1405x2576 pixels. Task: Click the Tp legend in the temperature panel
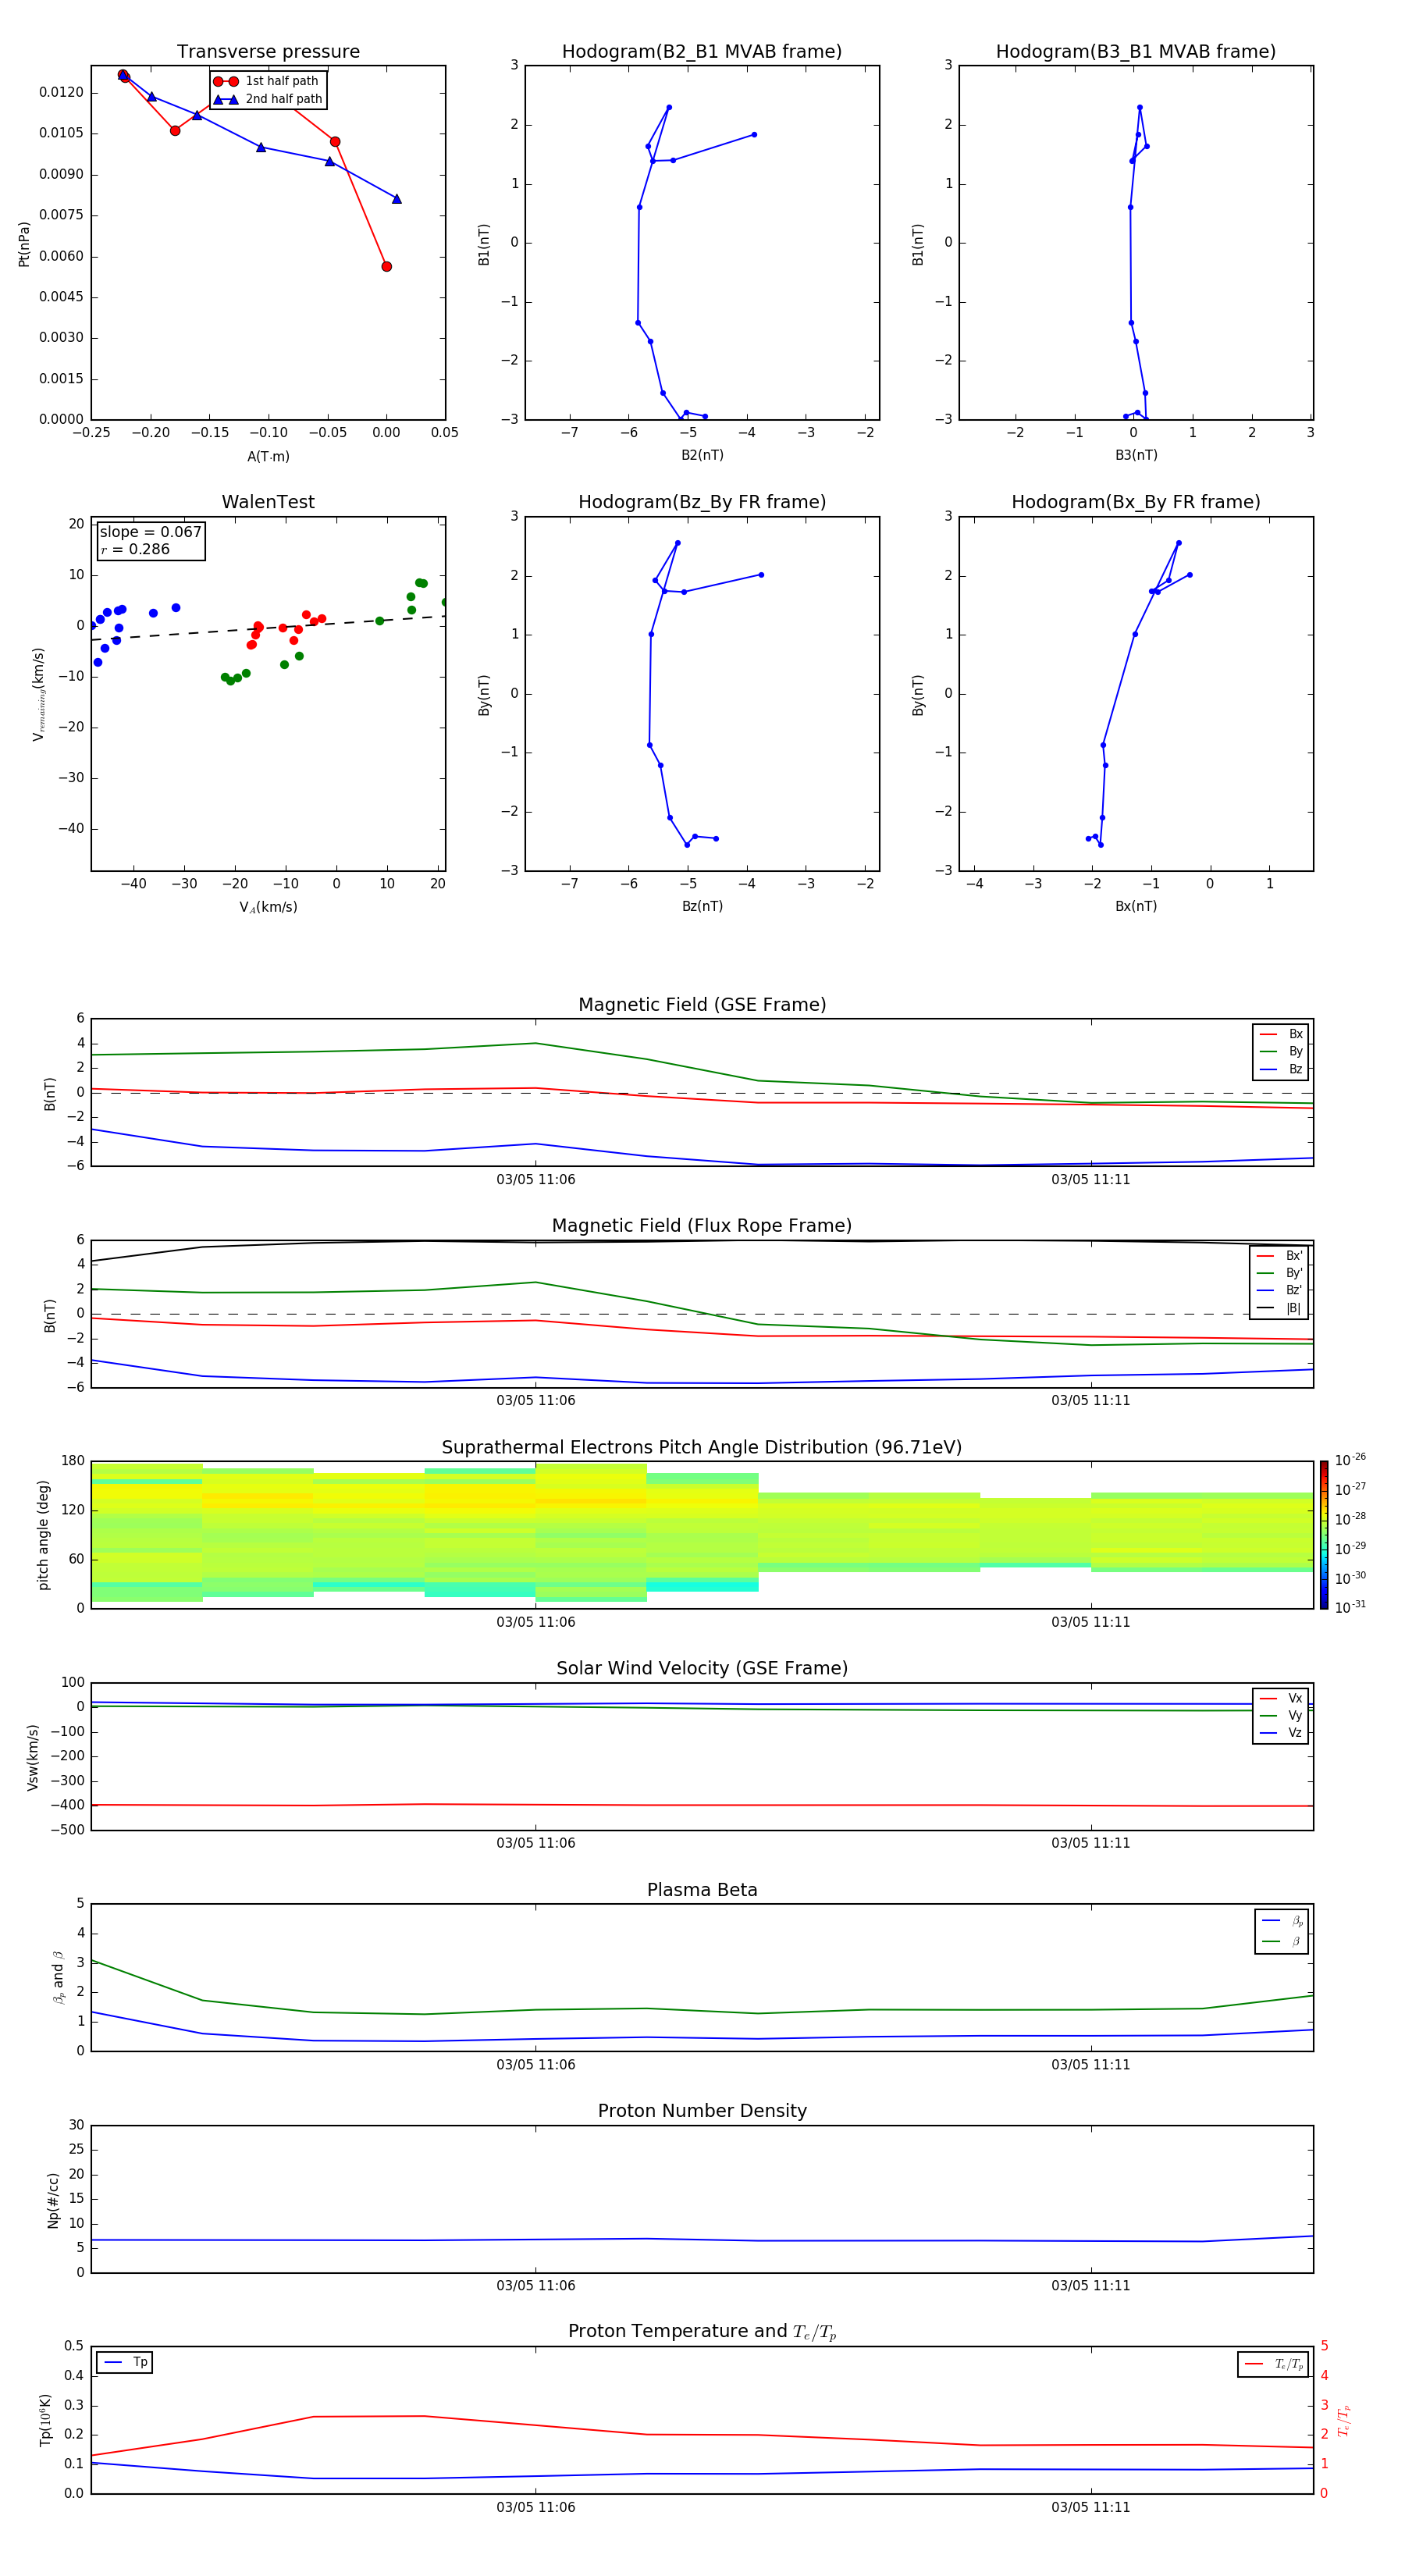(x=125, y=2362)
